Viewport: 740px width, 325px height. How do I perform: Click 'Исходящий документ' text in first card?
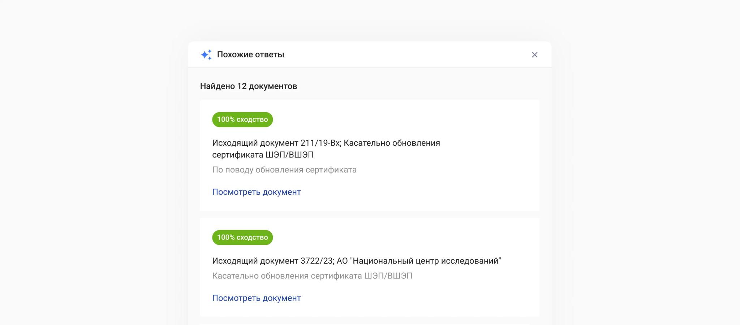click(x=255, y=143)
